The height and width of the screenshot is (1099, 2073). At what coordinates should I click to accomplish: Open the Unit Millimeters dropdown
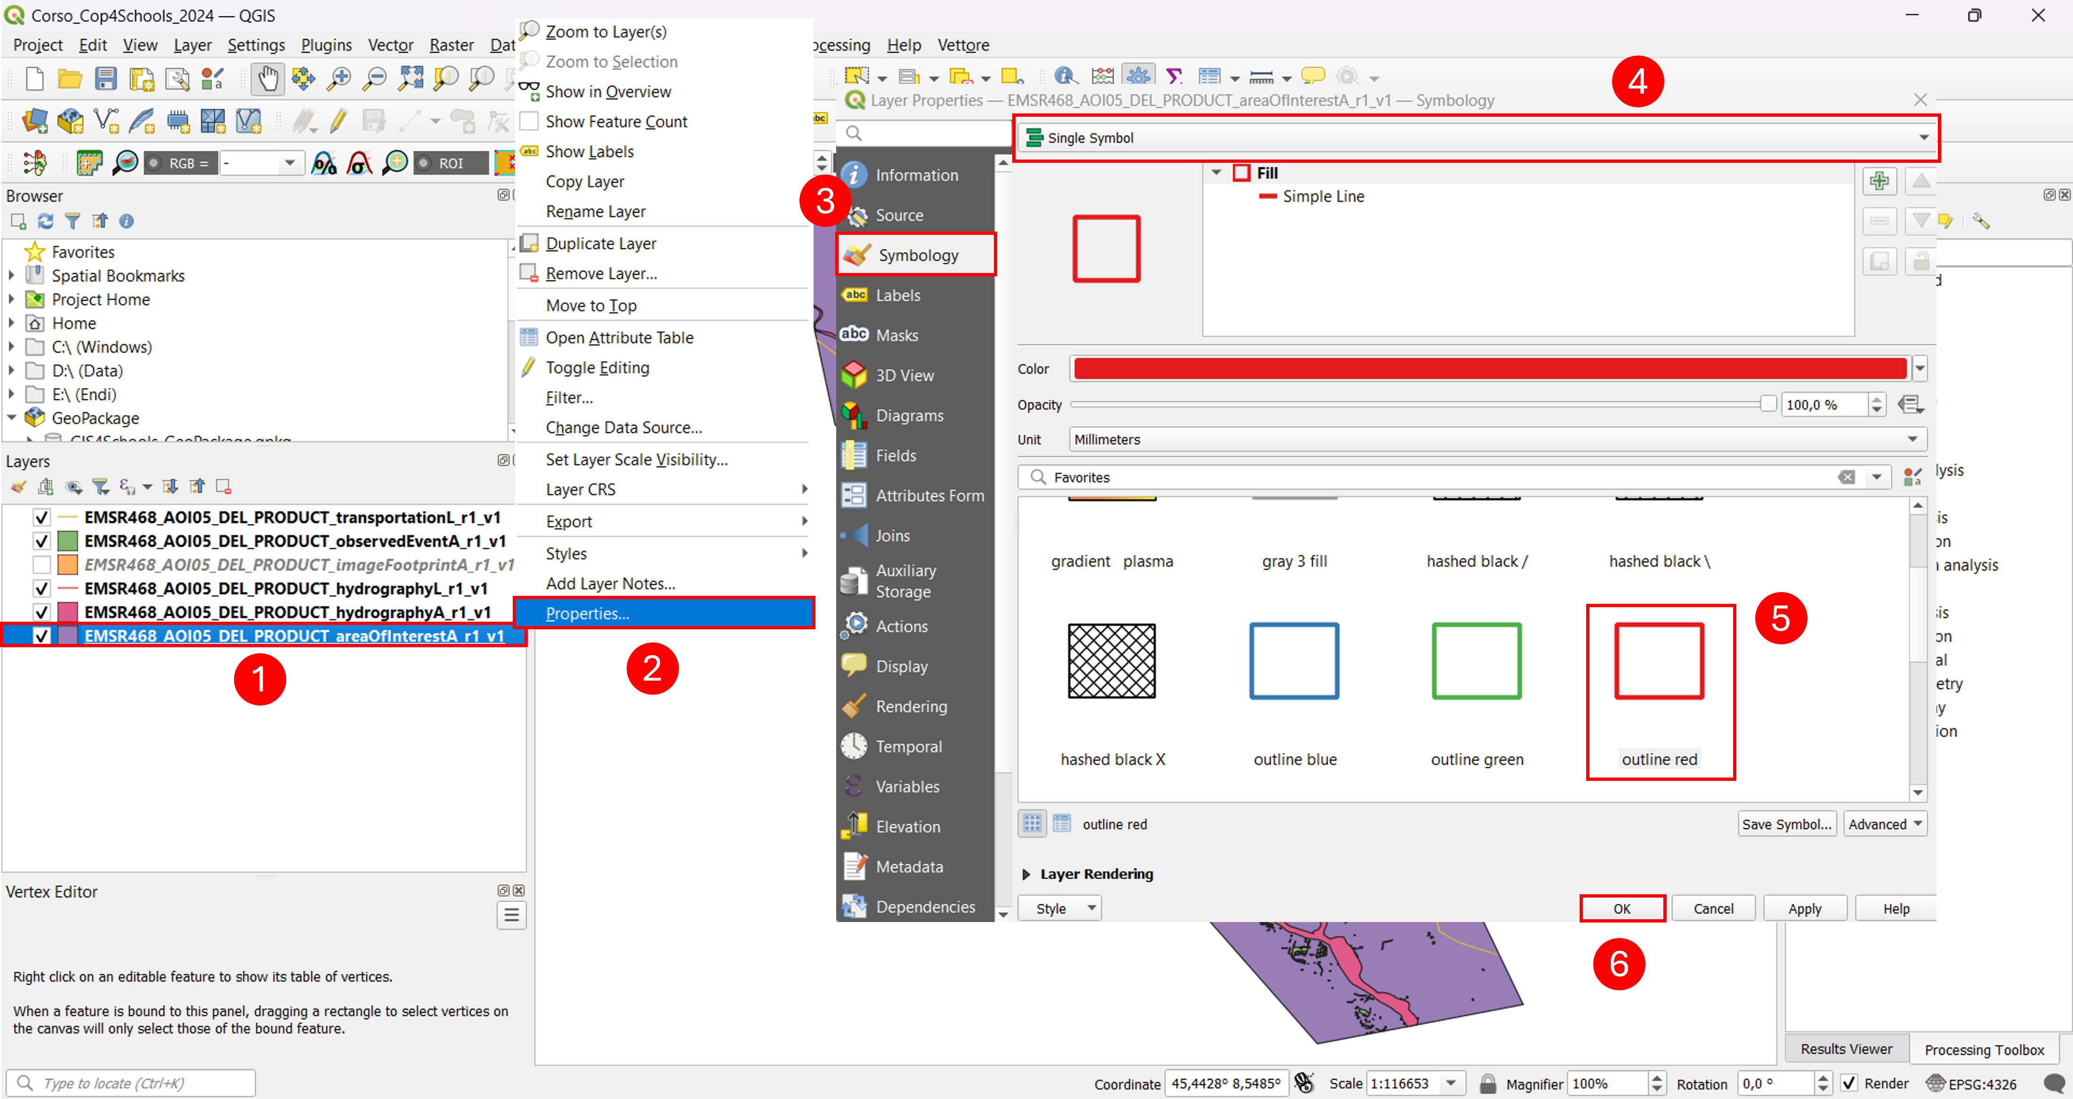tap(1497, 439)
